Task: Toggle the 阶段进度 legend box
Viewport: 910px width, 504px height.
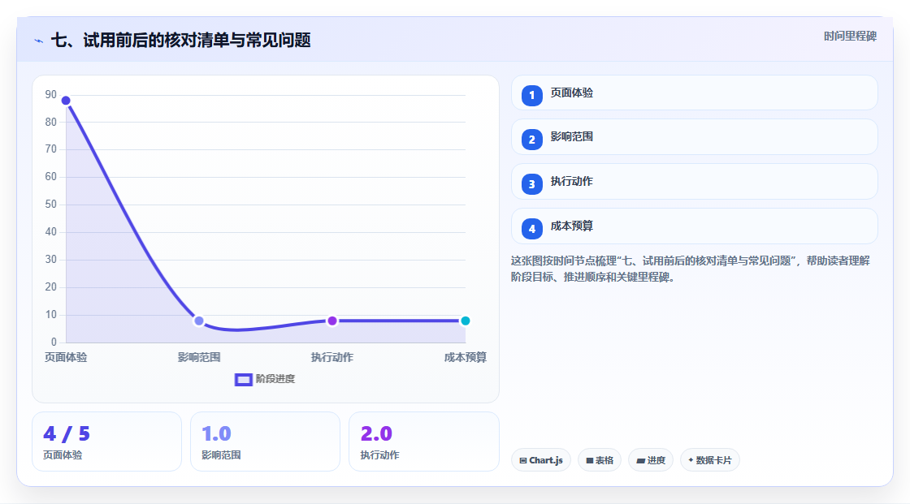Action: (243, 380)
